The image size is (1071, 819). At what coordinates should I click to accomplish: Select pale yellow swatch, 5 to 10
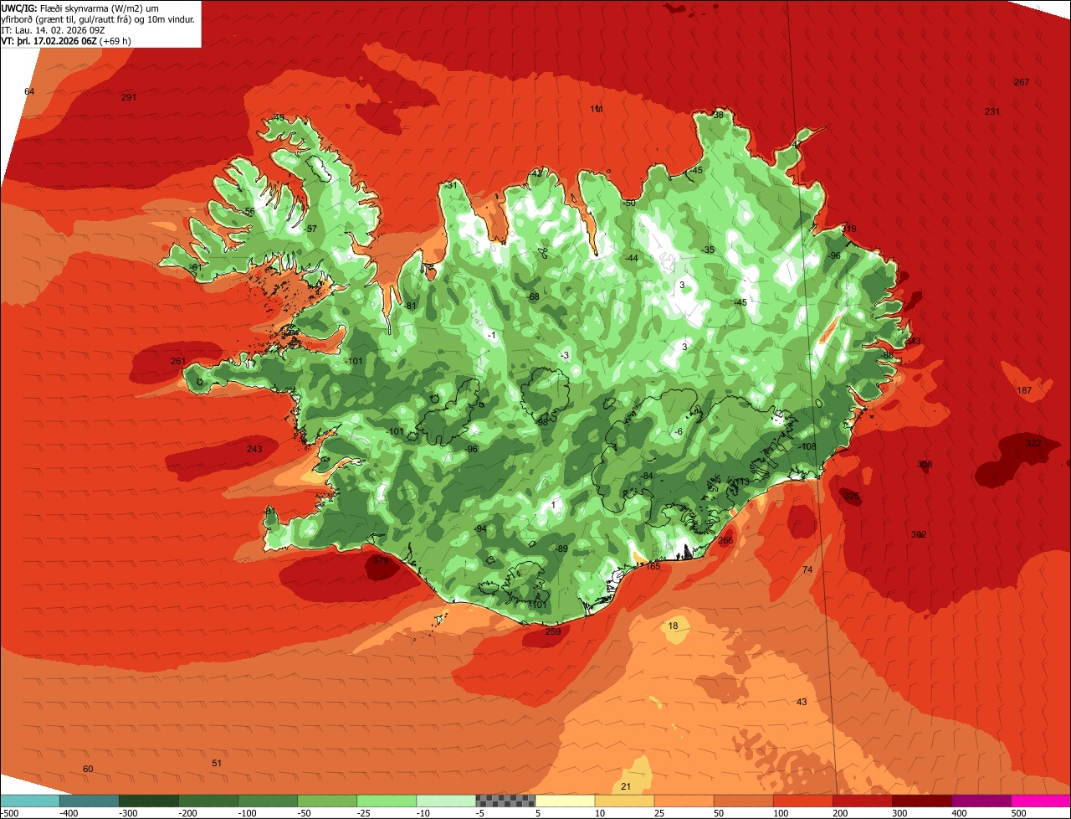tap(565, 801)
